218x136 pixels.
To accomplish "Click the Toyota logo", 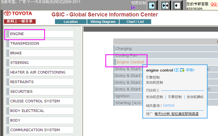I will [18, 14].
